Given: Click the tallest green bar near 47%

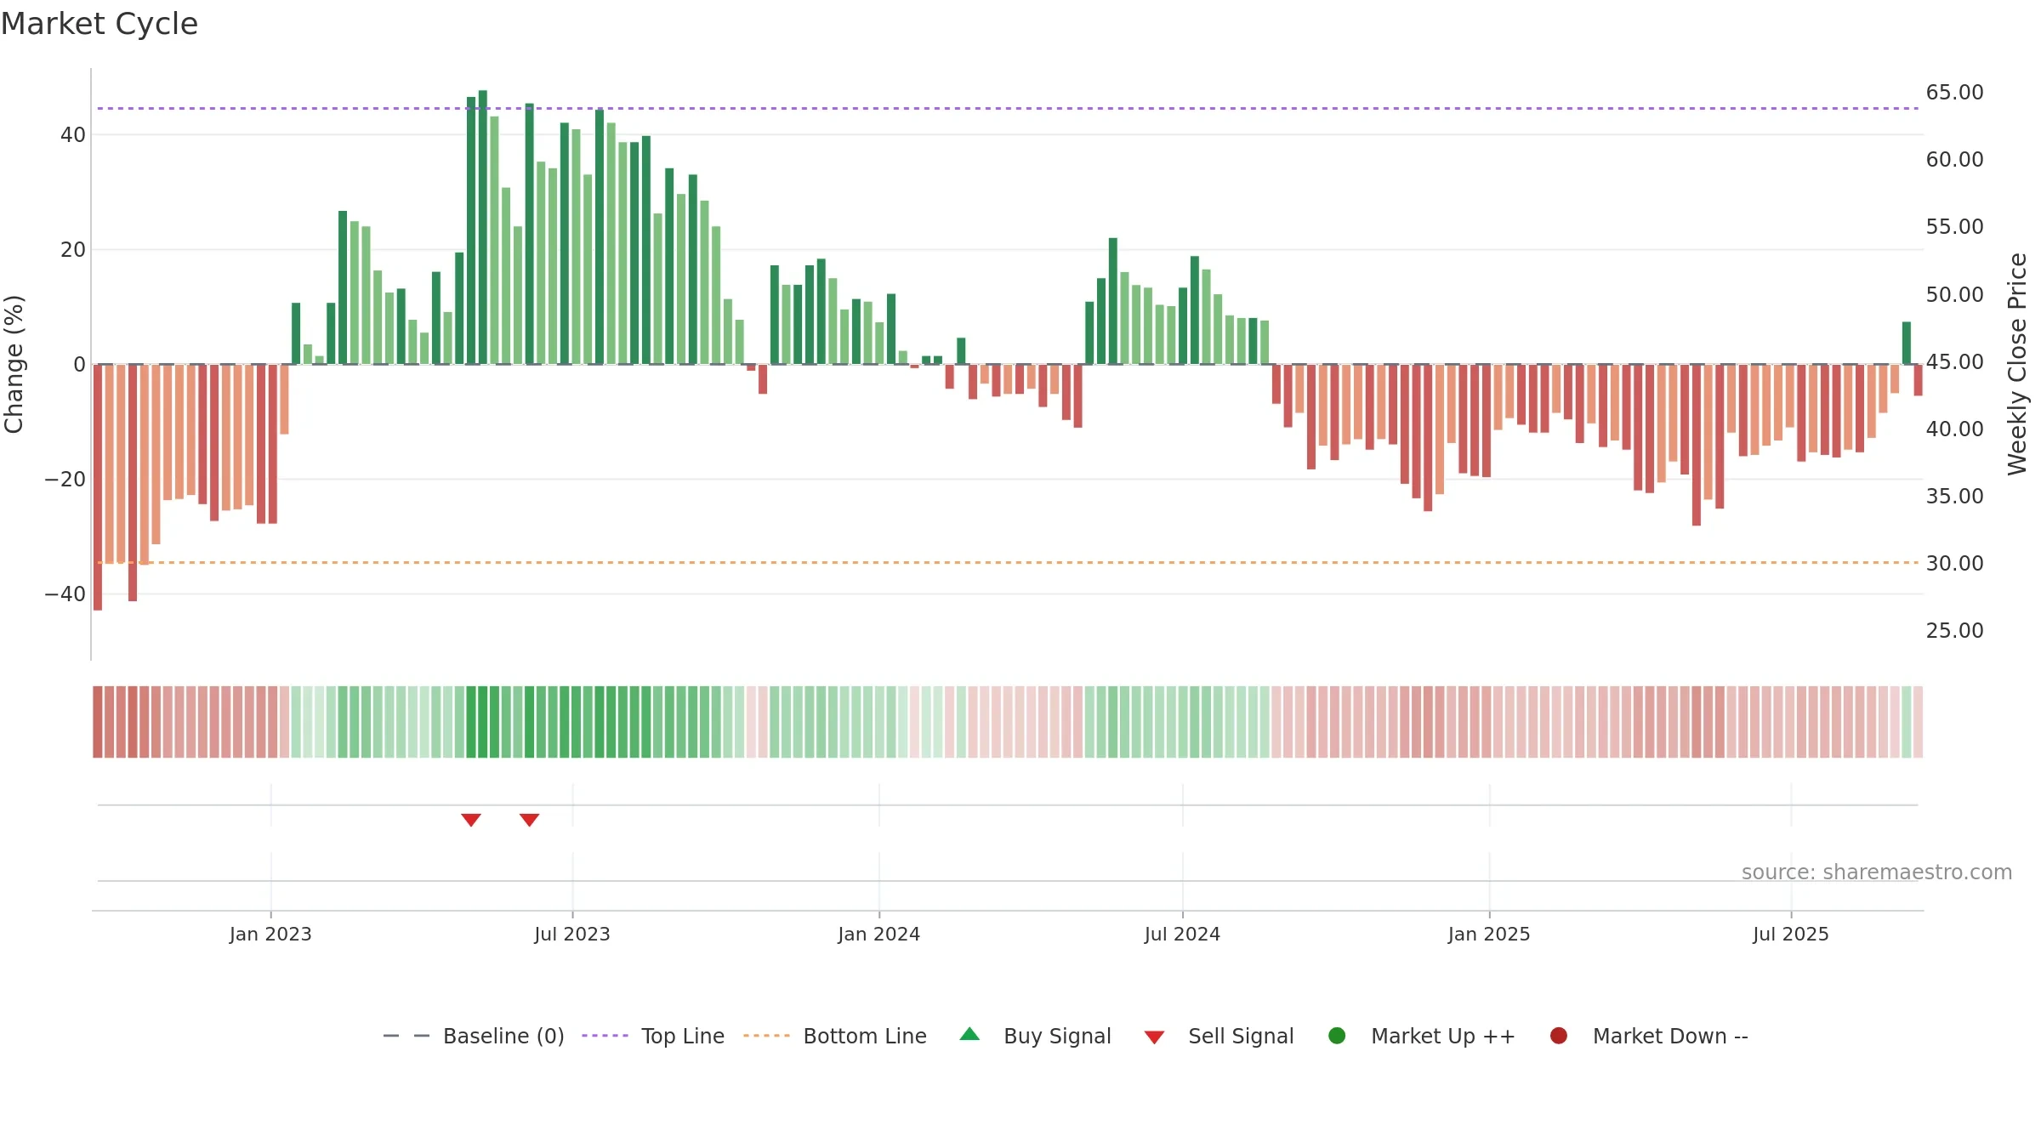Looking at the screenshot, I should (483, 227).
